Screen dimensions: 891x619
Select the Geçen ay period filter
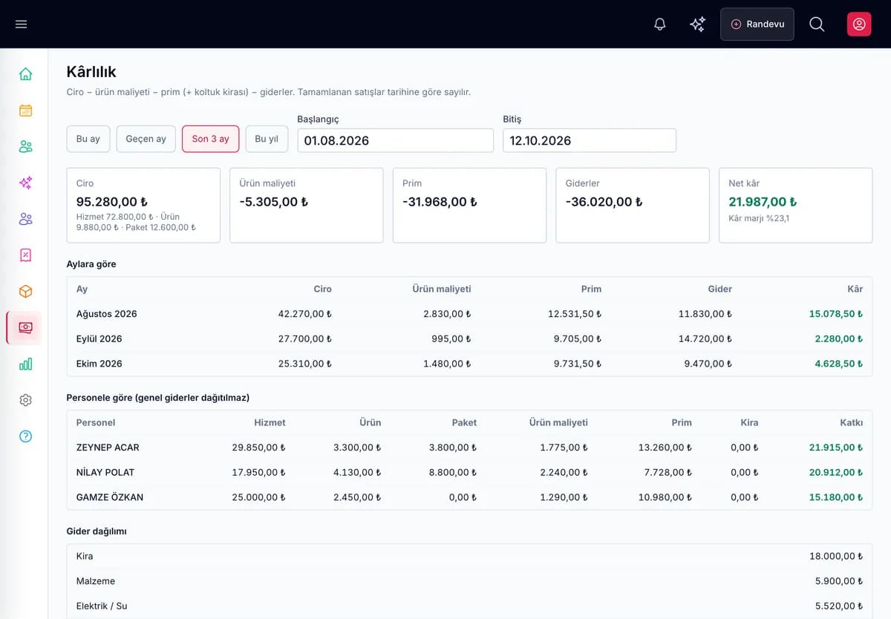pos(146,139)
